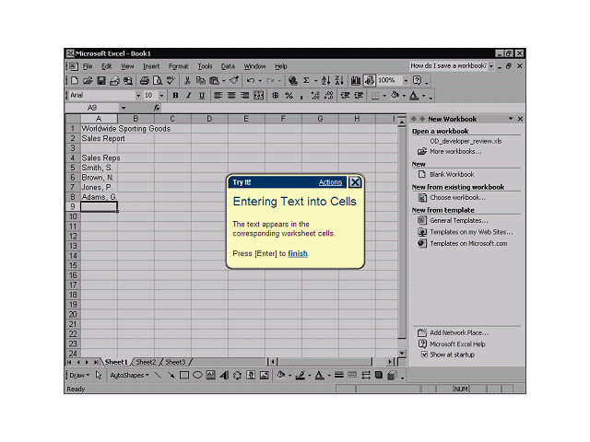Open the Ask a Question box dropdown
Viewport: 590px width, 442px height.
pyautogui.click(x=491, y=66)
